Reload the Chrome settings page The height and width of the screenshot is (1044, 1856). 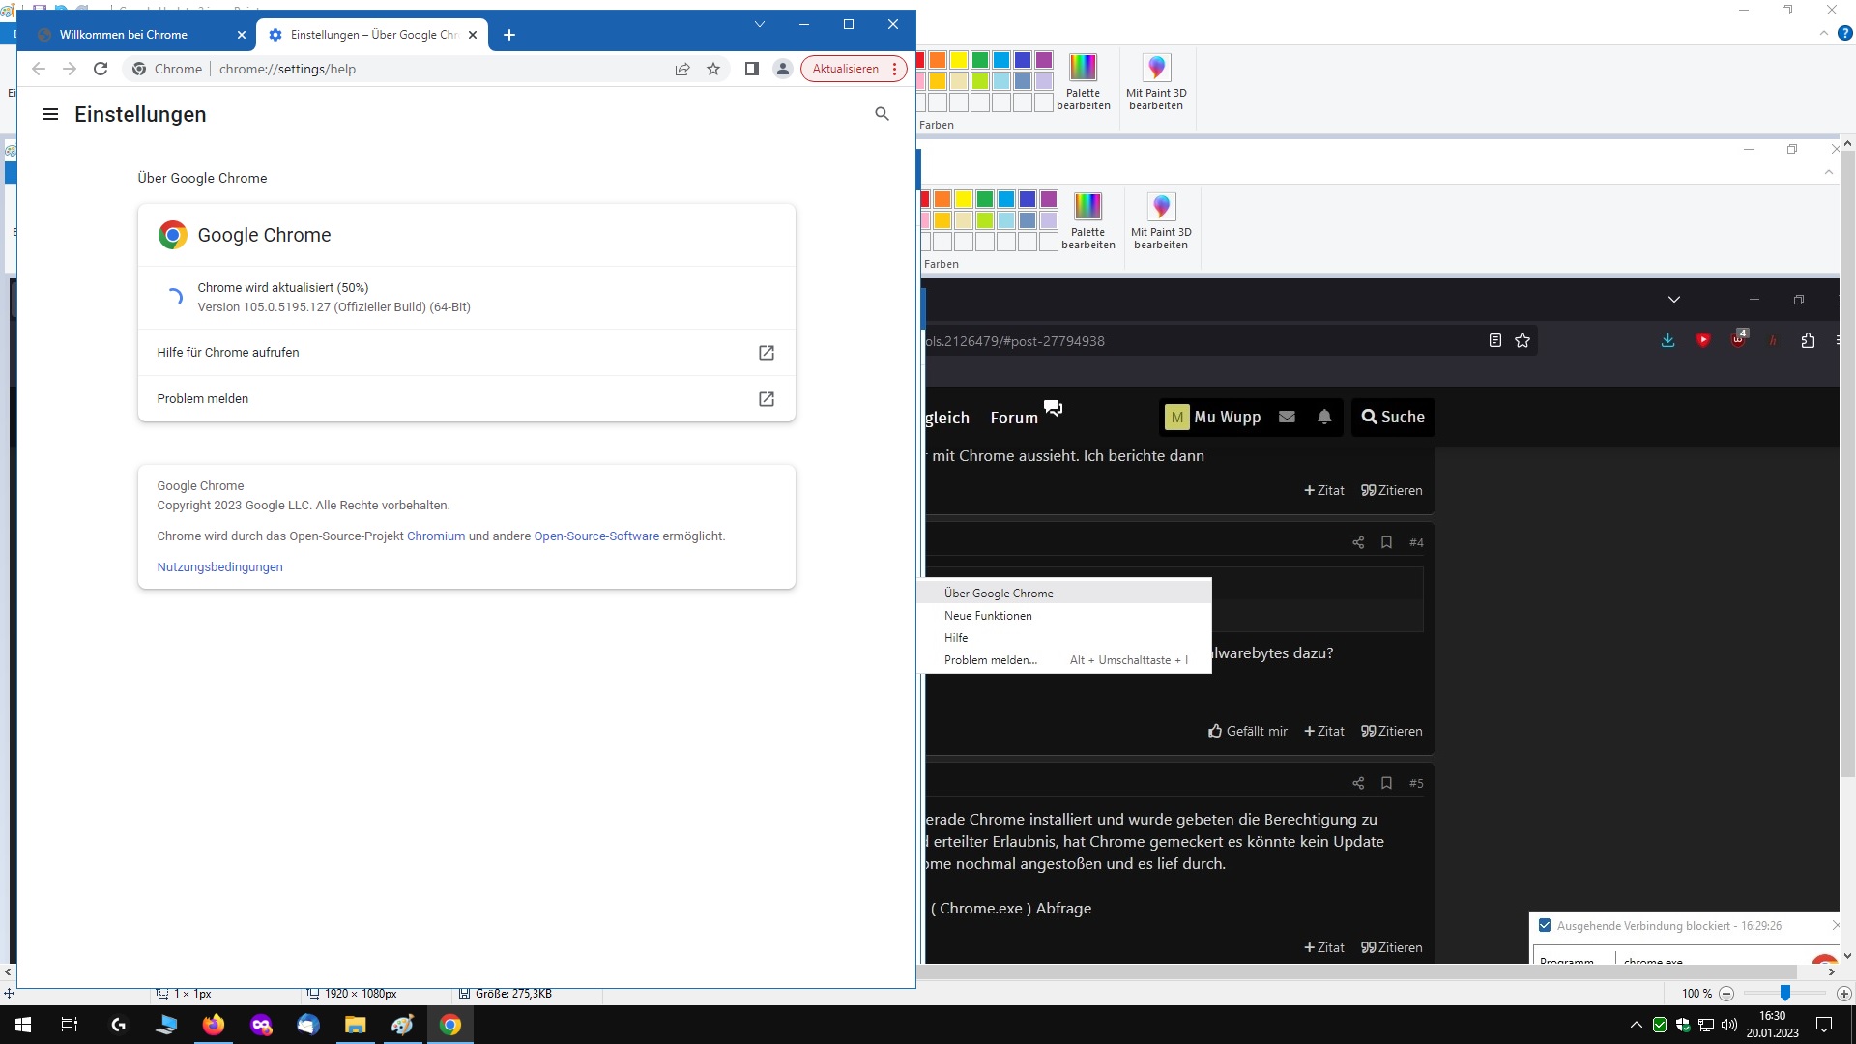pos(101,69)
